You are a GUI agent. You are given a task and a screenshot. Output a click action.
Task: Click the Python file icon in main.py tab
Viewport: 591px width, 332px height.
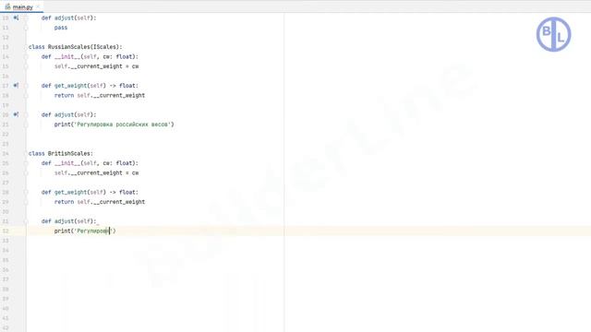(x=7, y=6)
